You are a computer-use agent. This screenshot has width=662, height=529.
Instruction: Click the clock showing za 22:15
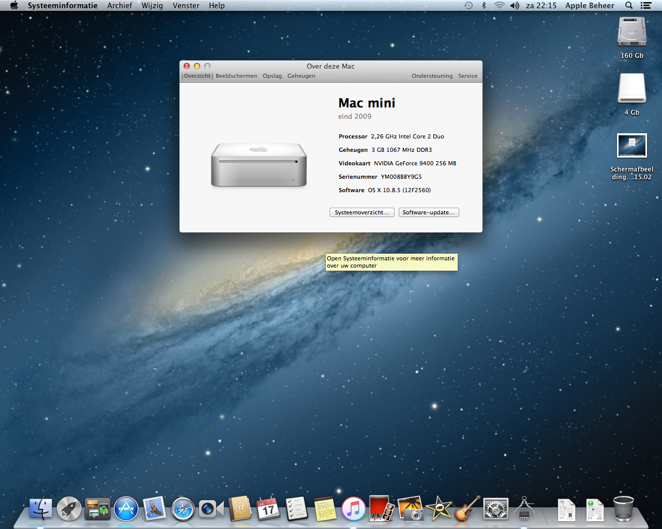tap(541, 6)
